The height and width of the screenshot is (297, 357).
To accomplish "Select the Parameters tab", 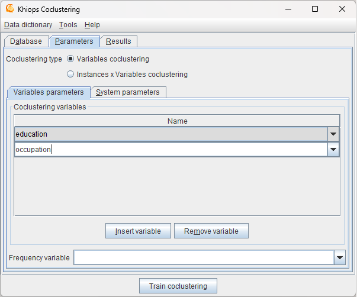I will click(74, 41).
